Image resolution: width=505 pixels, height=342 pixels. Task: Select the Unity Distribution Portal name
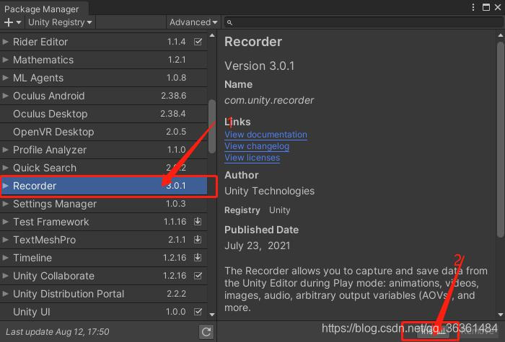(x=69, y=294)
